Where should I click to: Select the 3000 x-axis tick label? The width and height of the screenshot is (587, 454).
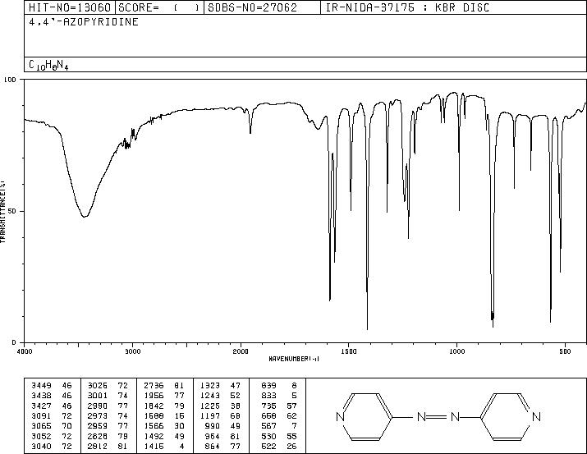pyautogui.click(x=132, y=351)
